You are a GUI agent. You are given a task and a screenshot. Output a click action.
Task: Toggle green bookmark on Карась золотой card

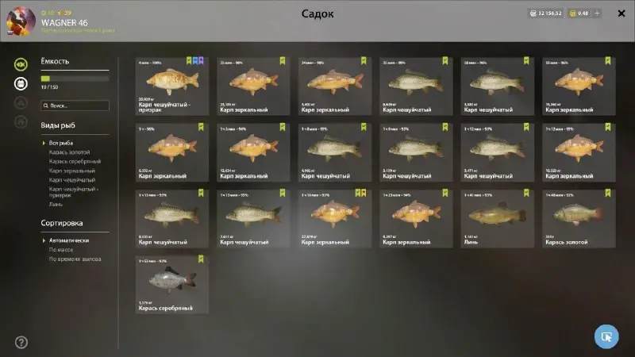(607, 193)
